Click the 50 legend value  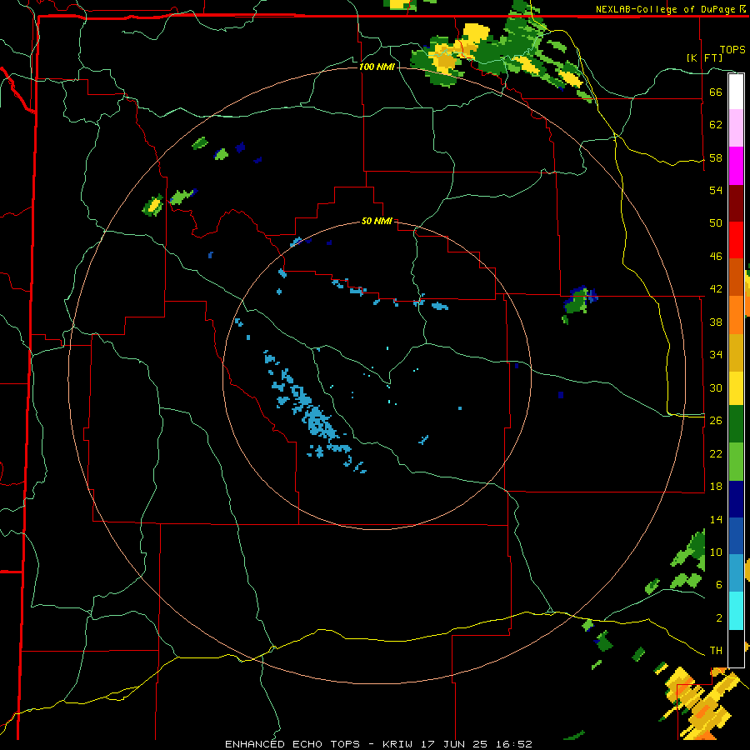tap(716, 222)
